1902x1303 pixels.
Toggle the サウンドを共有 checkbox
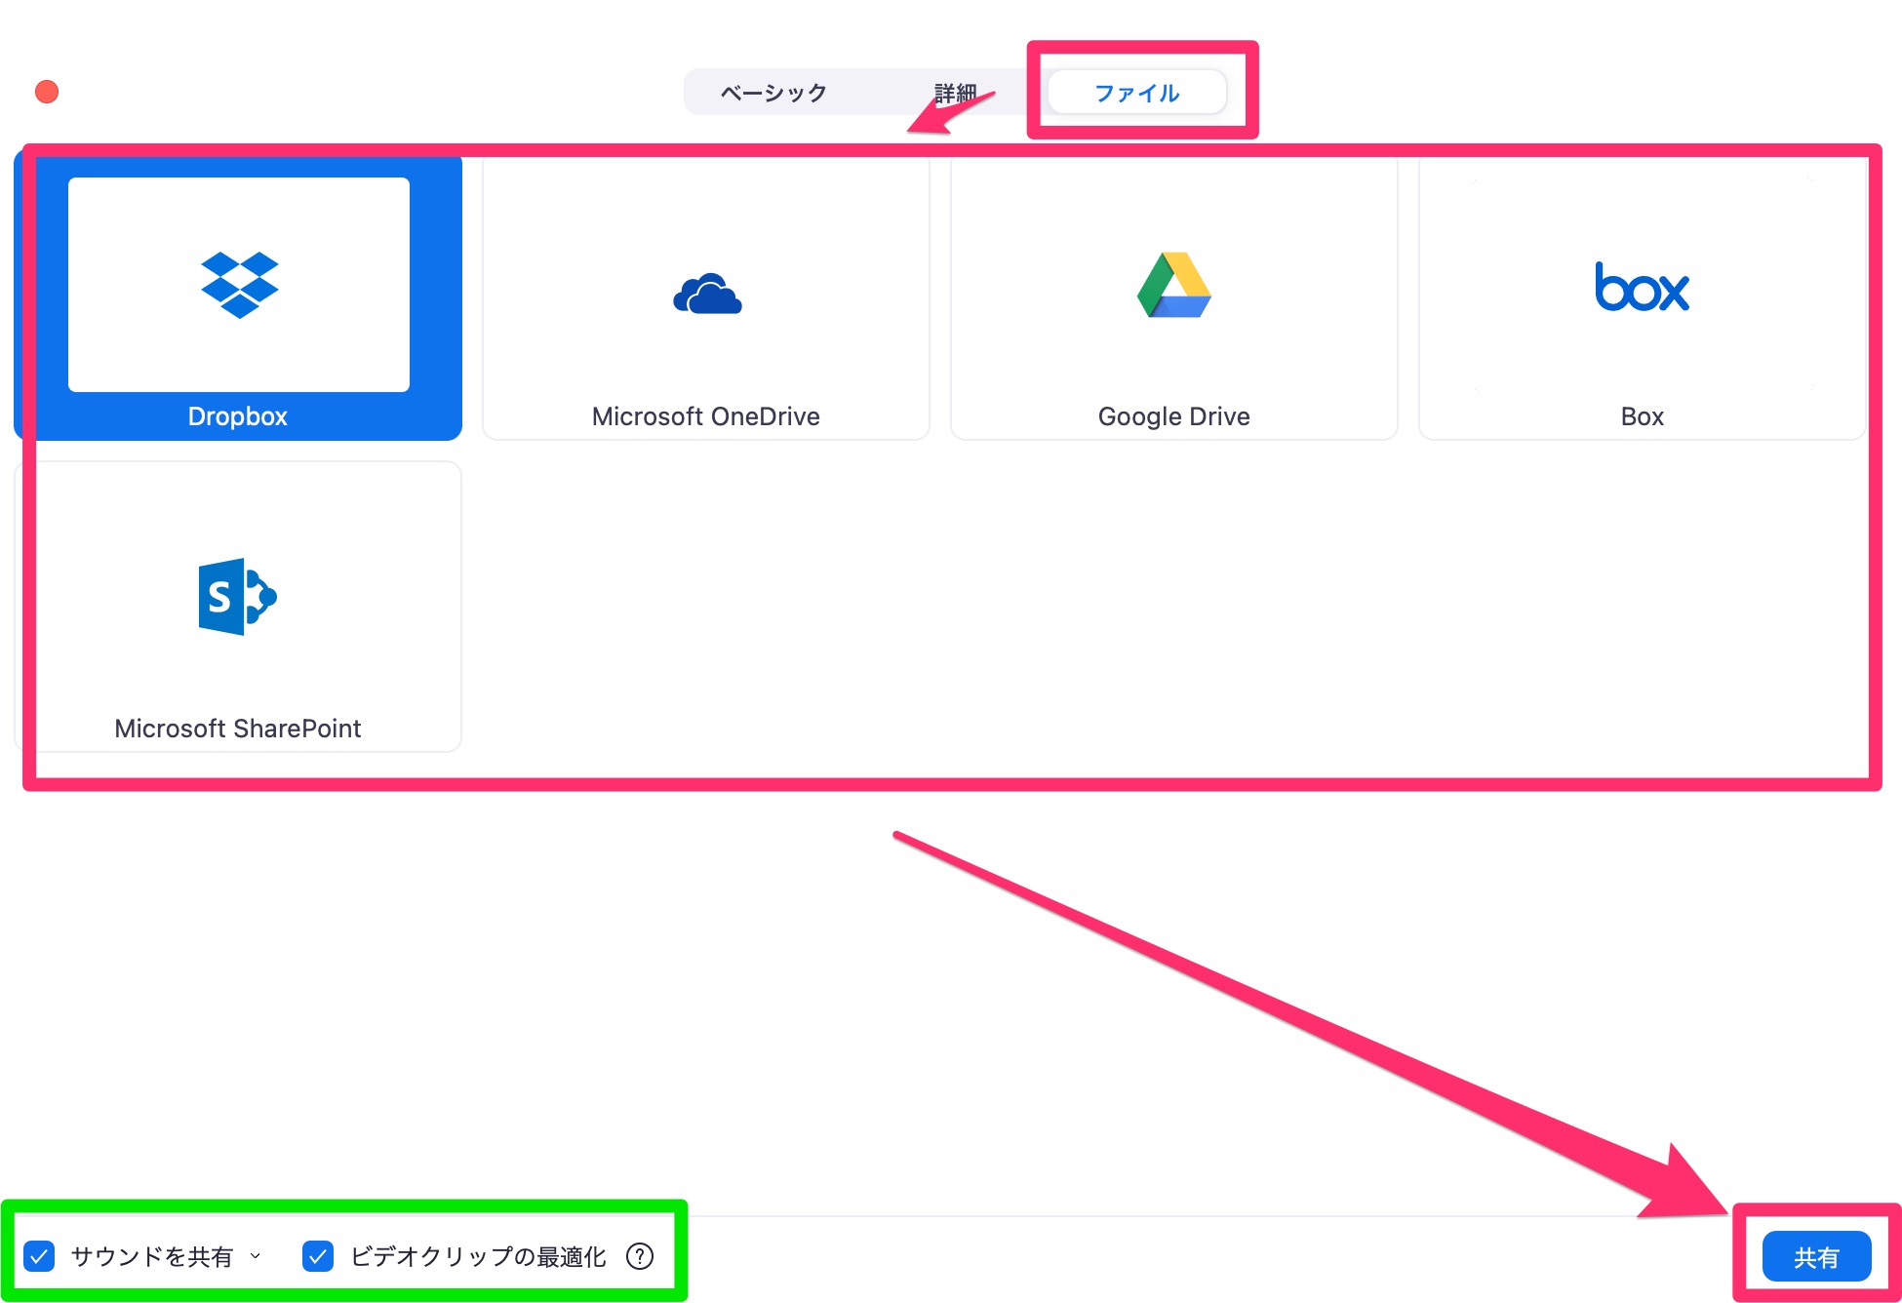(x=39, y=1256)
